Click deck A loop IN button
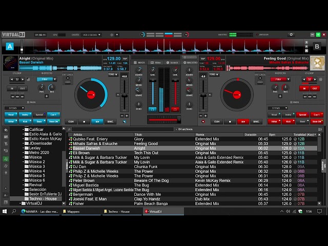Screen dimensions: 328x246 pyautogui.click(x=12, y=89)
